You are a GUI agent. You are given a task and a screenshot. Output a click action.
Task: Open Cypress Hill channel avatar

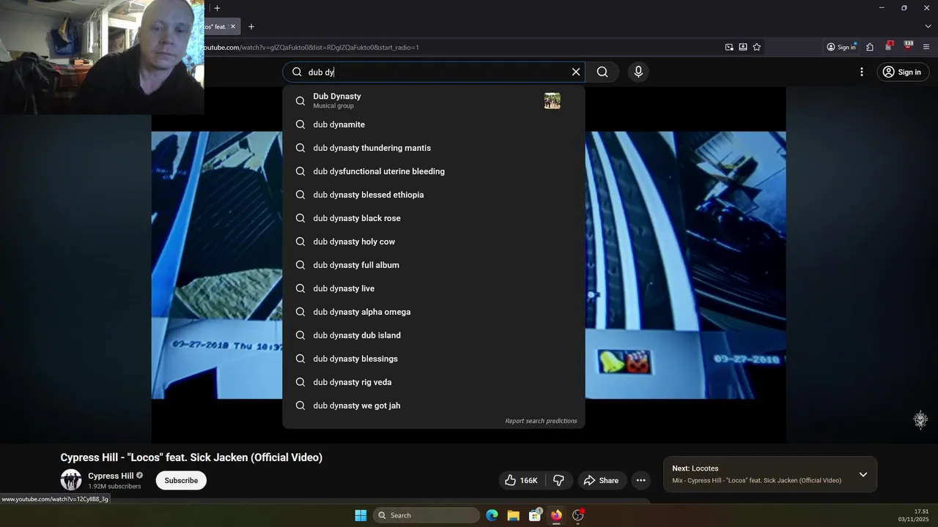(71, 480)
